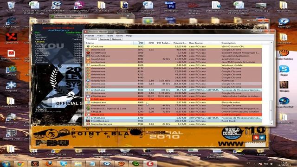Sort by the I/O Total column header
The height and width of the screenshot is (167, 297).
[x=163, y=43]
